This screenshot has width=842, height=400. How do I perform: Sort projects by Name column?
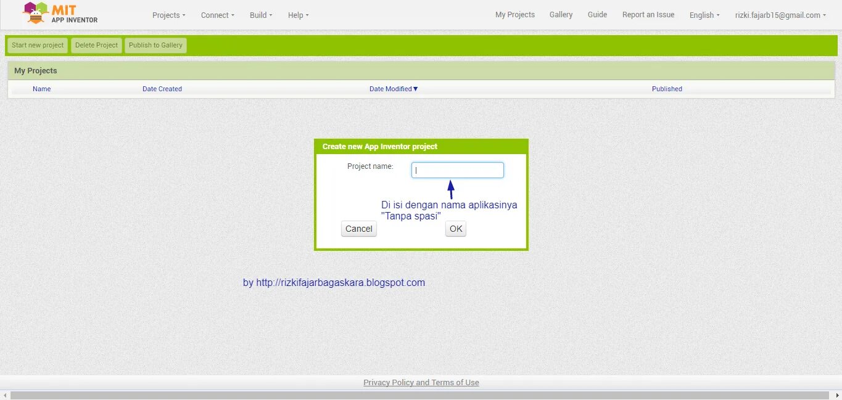click(x=42, y=89)
